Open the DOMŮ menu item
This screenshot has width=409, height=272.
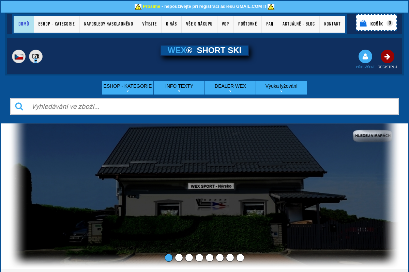click(24, 24)
